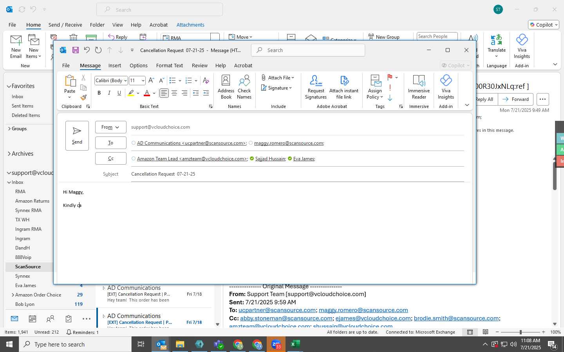Mark message as High Importance
The image size is (564, 352).
pyautogui.click(x=390, y=88)
